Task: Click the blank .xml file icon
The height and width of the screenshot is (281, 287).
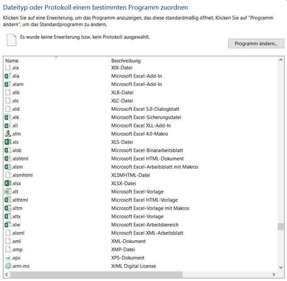Action: click(x=8, y=241)
